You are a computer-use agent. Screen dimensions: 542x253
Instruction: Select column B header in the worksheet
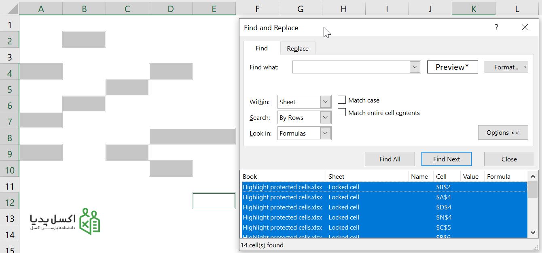[84, 8]
